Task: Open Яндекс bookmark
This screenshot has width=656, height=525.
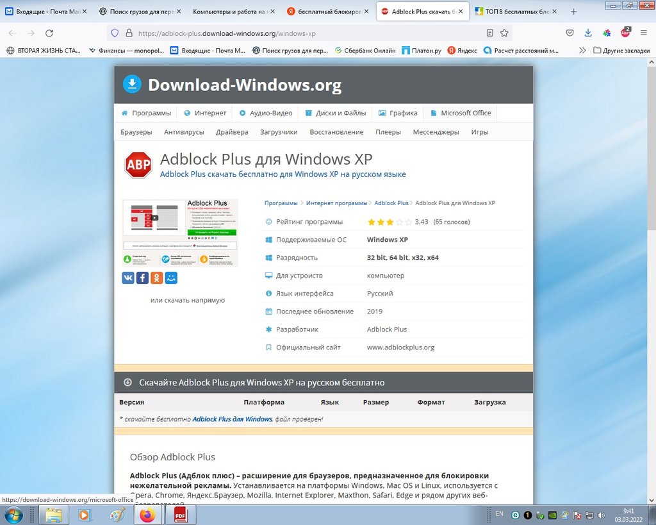Action: tap(463, 50)
